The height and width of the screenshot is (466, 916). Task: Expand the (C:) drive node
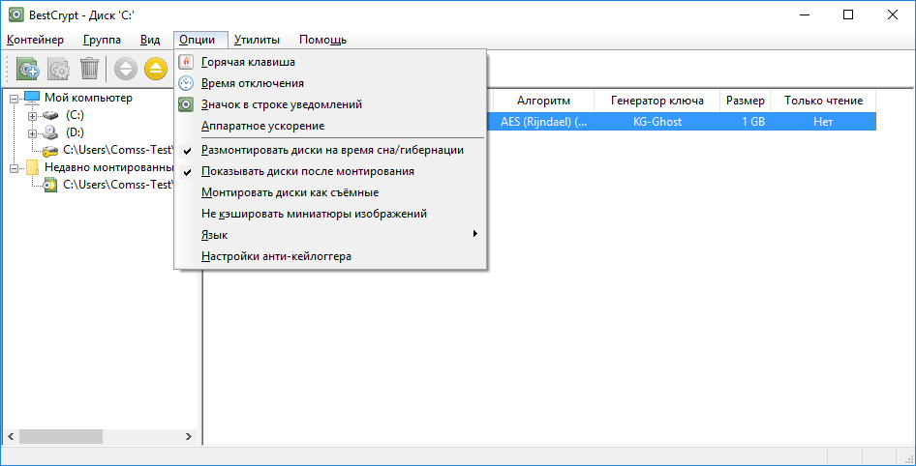(33, 116)
